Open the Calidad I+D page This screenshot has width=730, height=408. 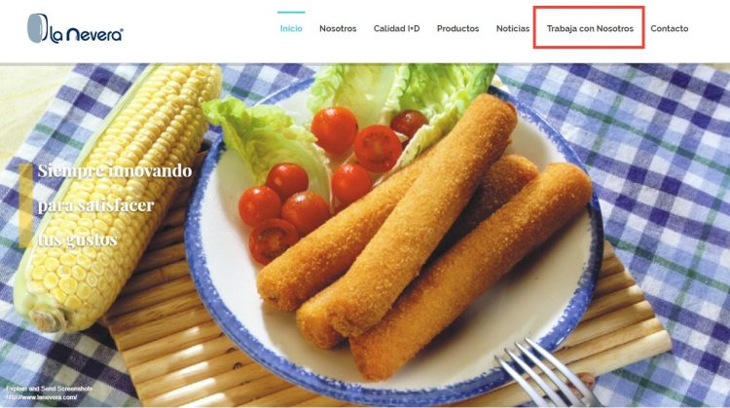point(397,28)
